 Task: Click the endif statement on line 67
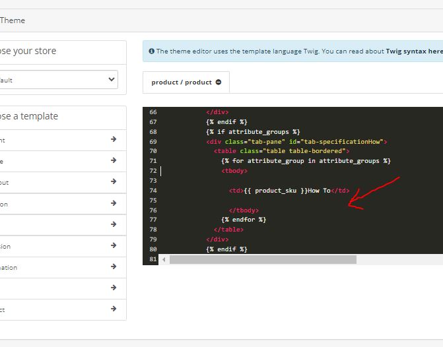[x=227, y=121]
